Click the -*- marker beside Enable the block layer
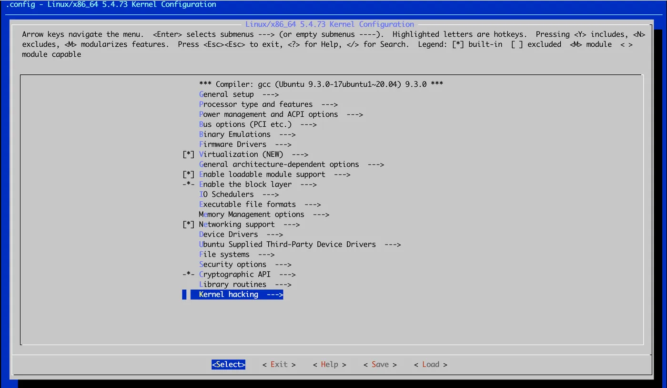This screenshot has height=388, width=667. pos(189,184)
